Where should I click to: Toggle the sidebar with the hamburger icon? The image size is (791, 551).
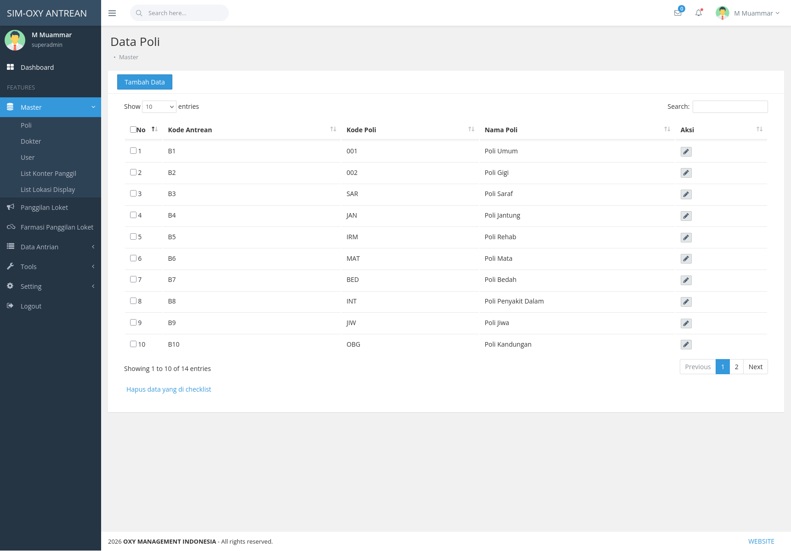click(112, 13)
